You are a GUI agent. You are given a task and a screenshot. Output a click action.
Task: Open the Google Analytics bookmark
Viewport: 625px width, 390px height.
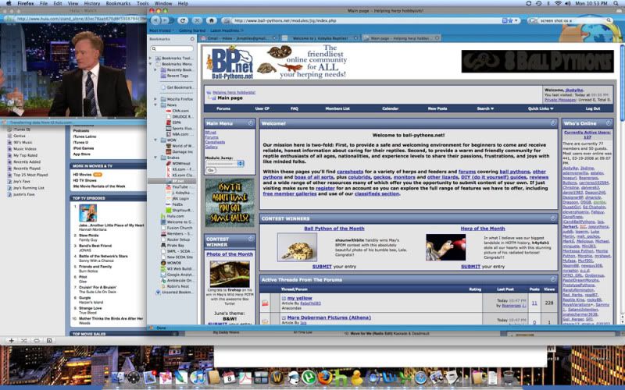(x=177, y=275)
